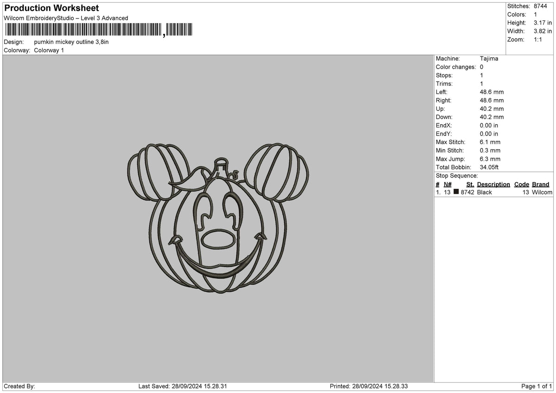Click the 'Design:' label
This screenshot has width=556, height=393.
click(x=14, y=42)
